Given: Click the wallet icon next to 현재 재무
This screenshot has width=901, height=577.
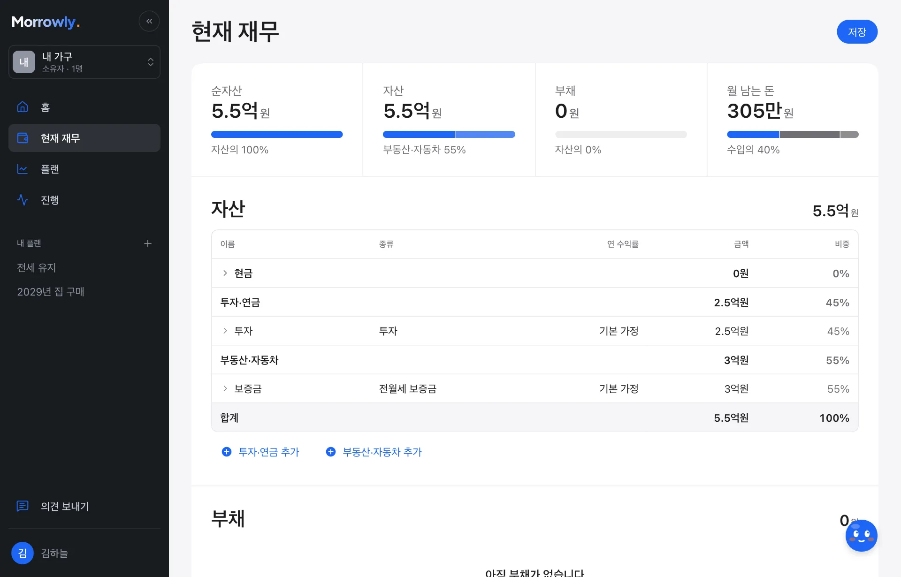Looking at the screenshot, I should (23, 138).
